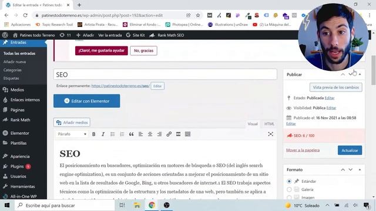Go back to the previous page

pos(6,15)
